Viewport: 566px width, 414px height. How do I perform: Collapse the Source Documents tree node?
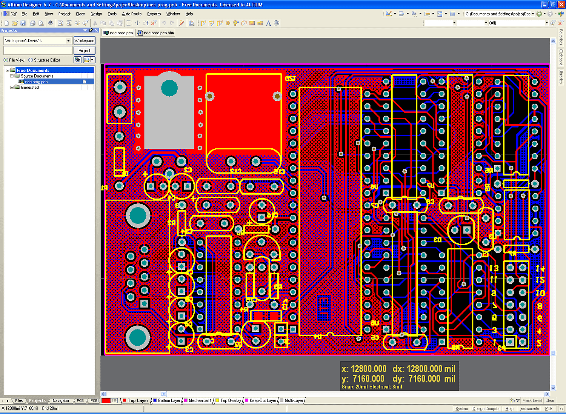point(12,76)
